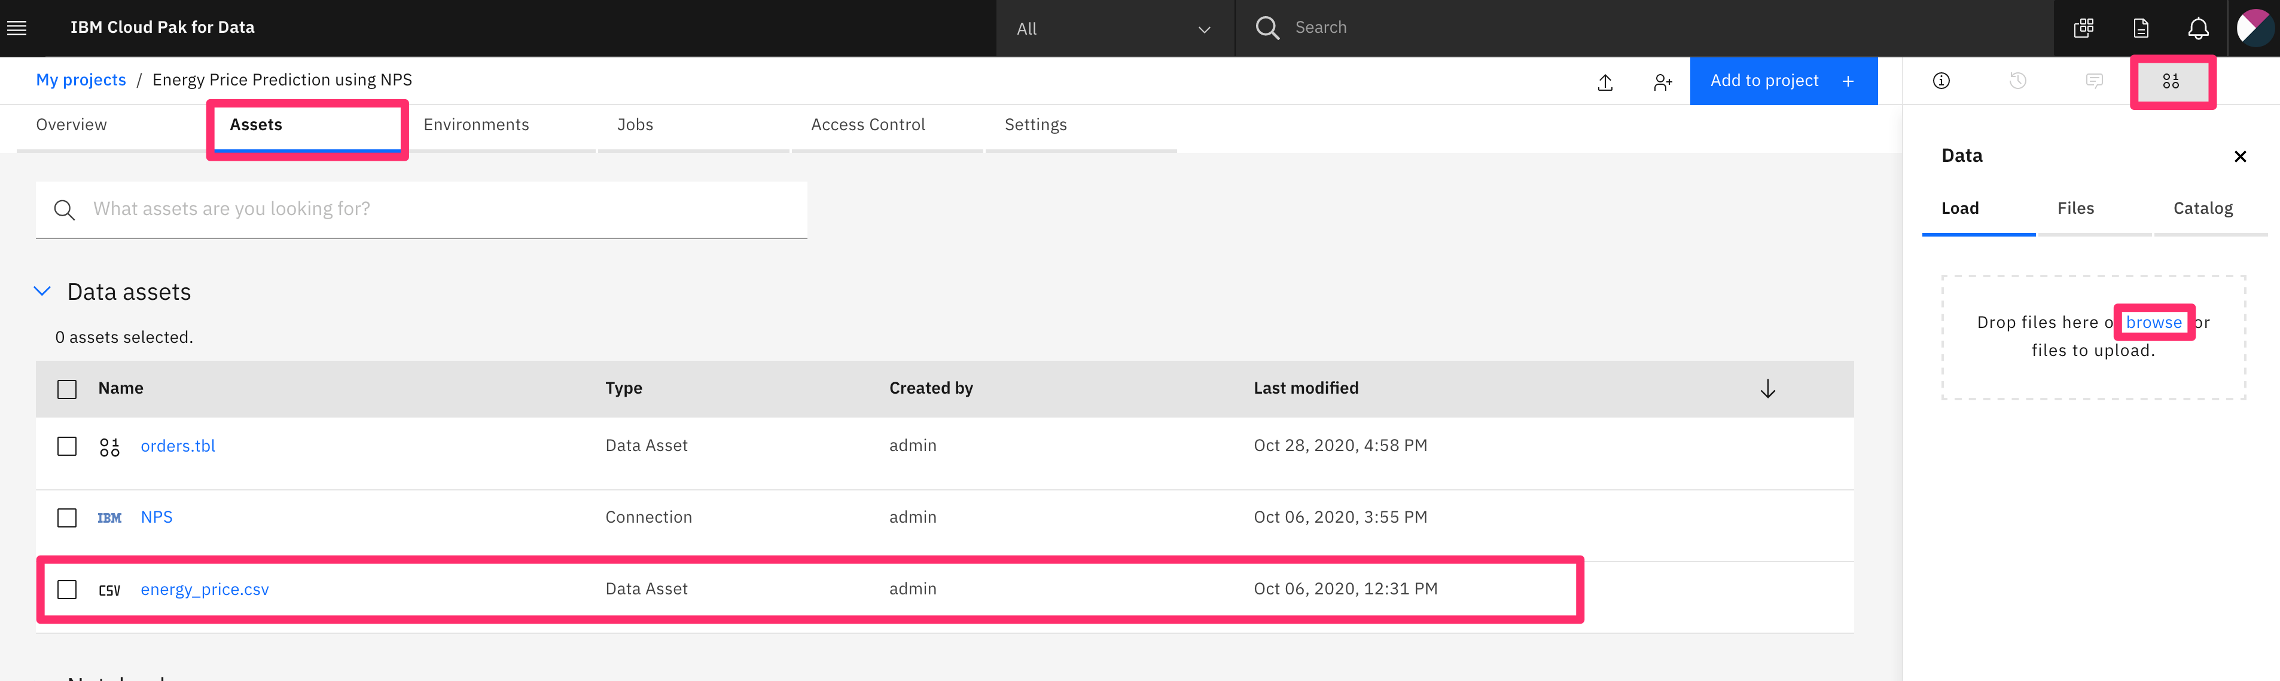Sort by Last modified arrow
Viewport: 2280px width, 681px height.
(x=1767, y=389)
